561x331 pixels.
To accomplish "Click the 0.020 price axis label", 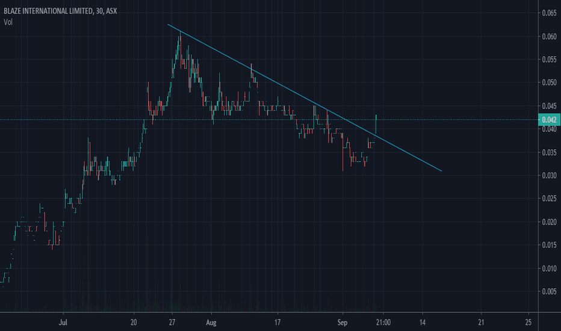I will tap(549, 222).
